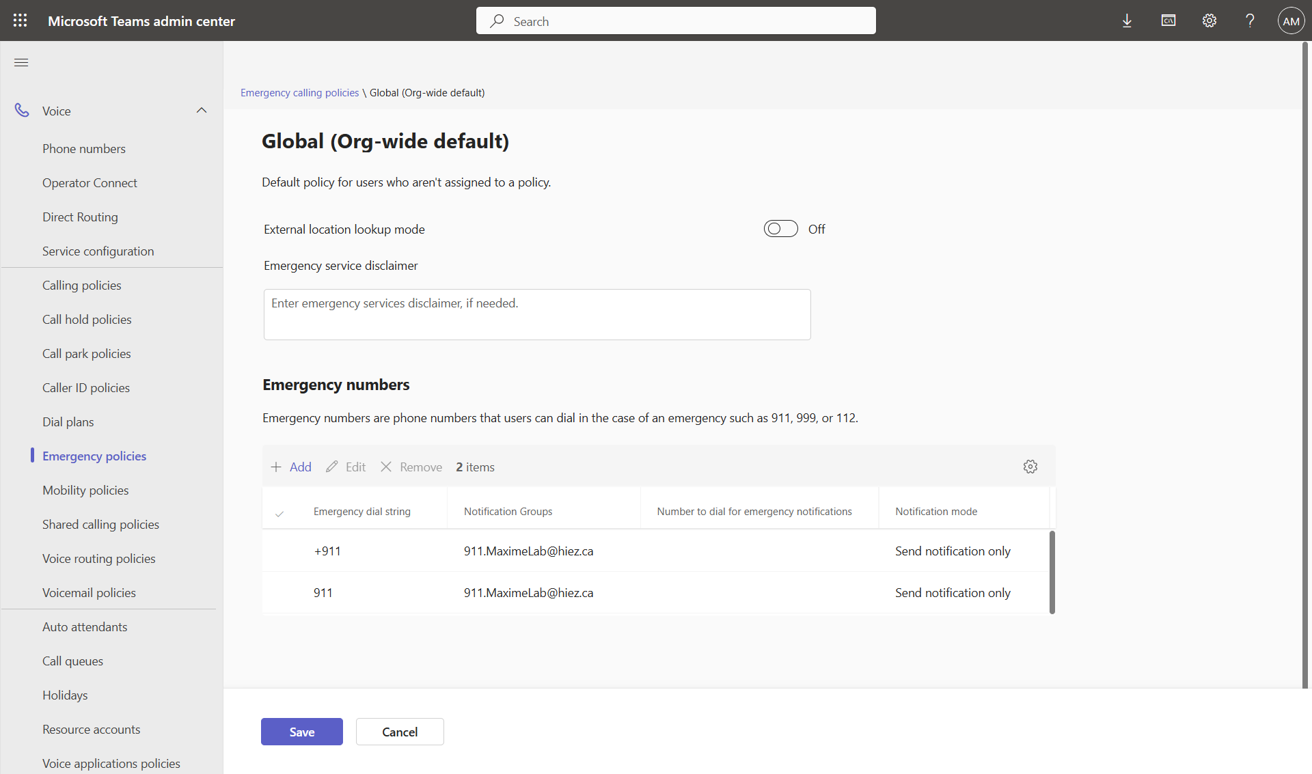Open the AM account avatar
Image resolution: width=1312 pixels, height=774 pixels.
click(1290, 20)
